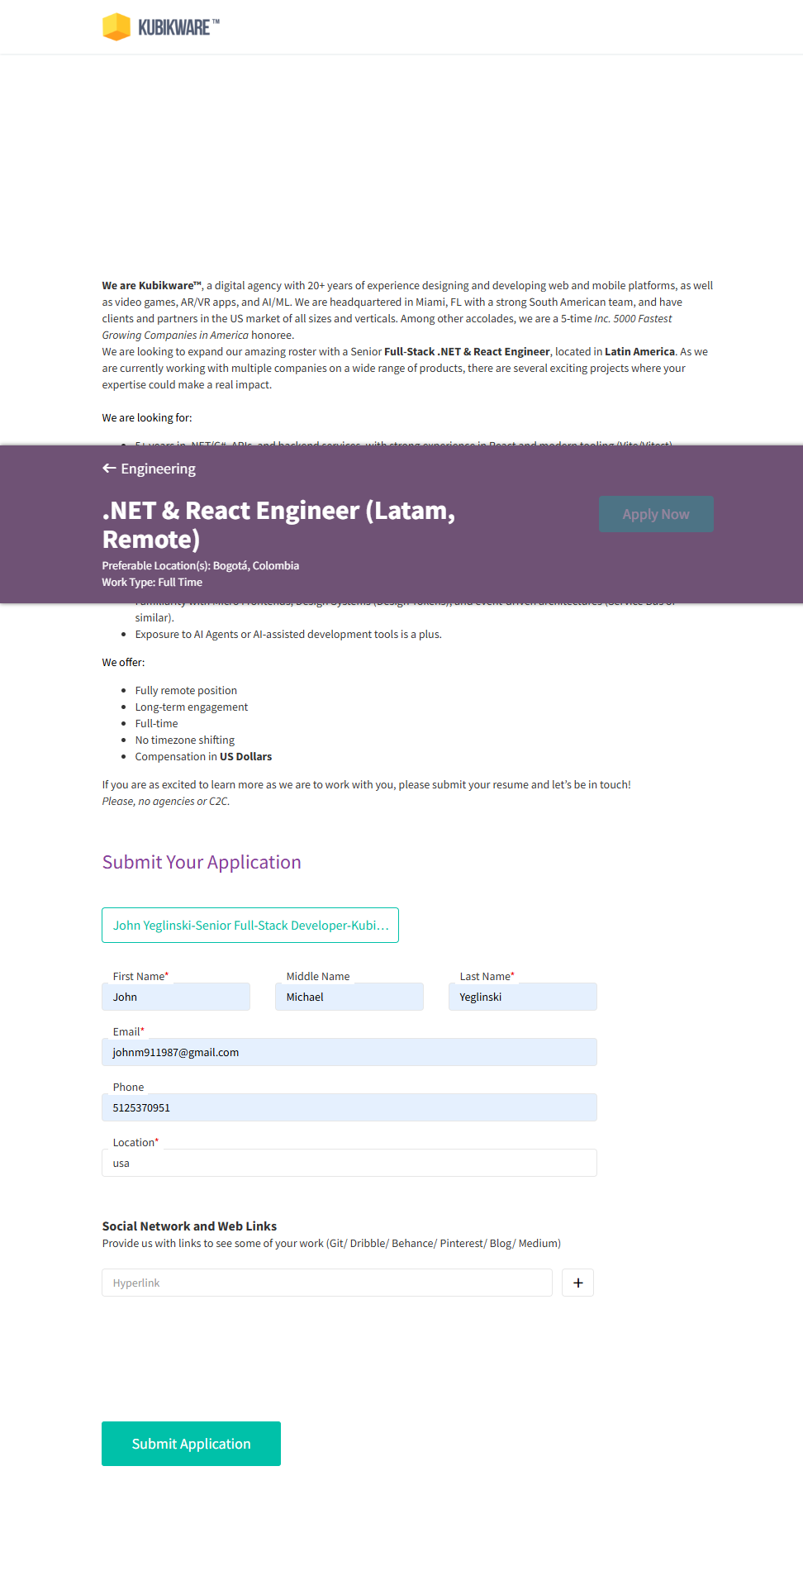Image resolution: width=803 pixels, height=1590 pixels.
Task: Add another hyperlink with the plus icon
Action: [x=578, y=1283]
